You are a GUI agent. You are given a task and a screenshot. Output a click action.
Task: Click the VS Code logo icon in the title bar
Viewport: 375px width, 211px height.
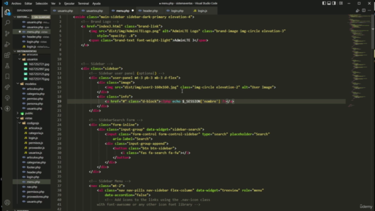coord(6,4)
